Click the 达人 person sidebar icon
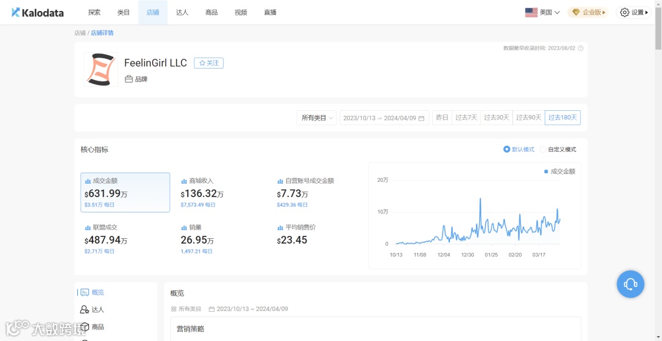Image resolution: width=662 pixels, height=341 pixels. point(85,309)
